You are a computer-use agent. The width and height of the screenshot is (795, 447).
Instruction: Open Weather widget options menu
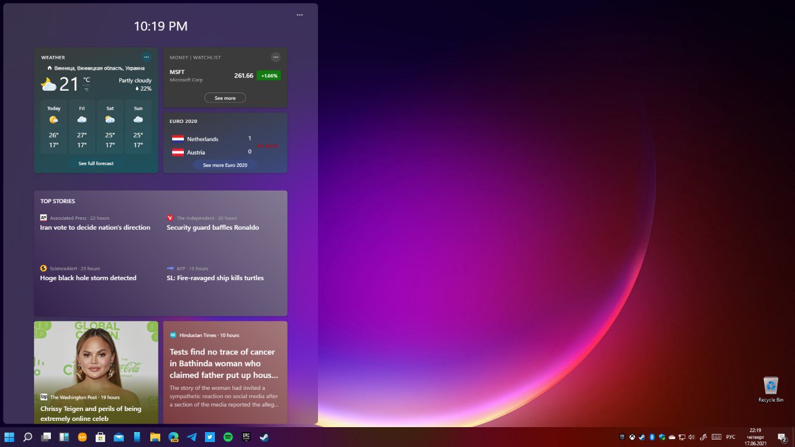click(146, 57)
